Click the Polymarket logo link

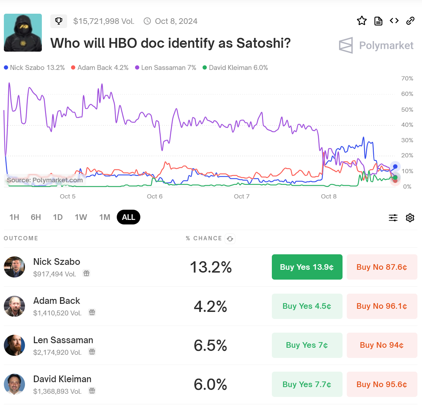(376, 45)
